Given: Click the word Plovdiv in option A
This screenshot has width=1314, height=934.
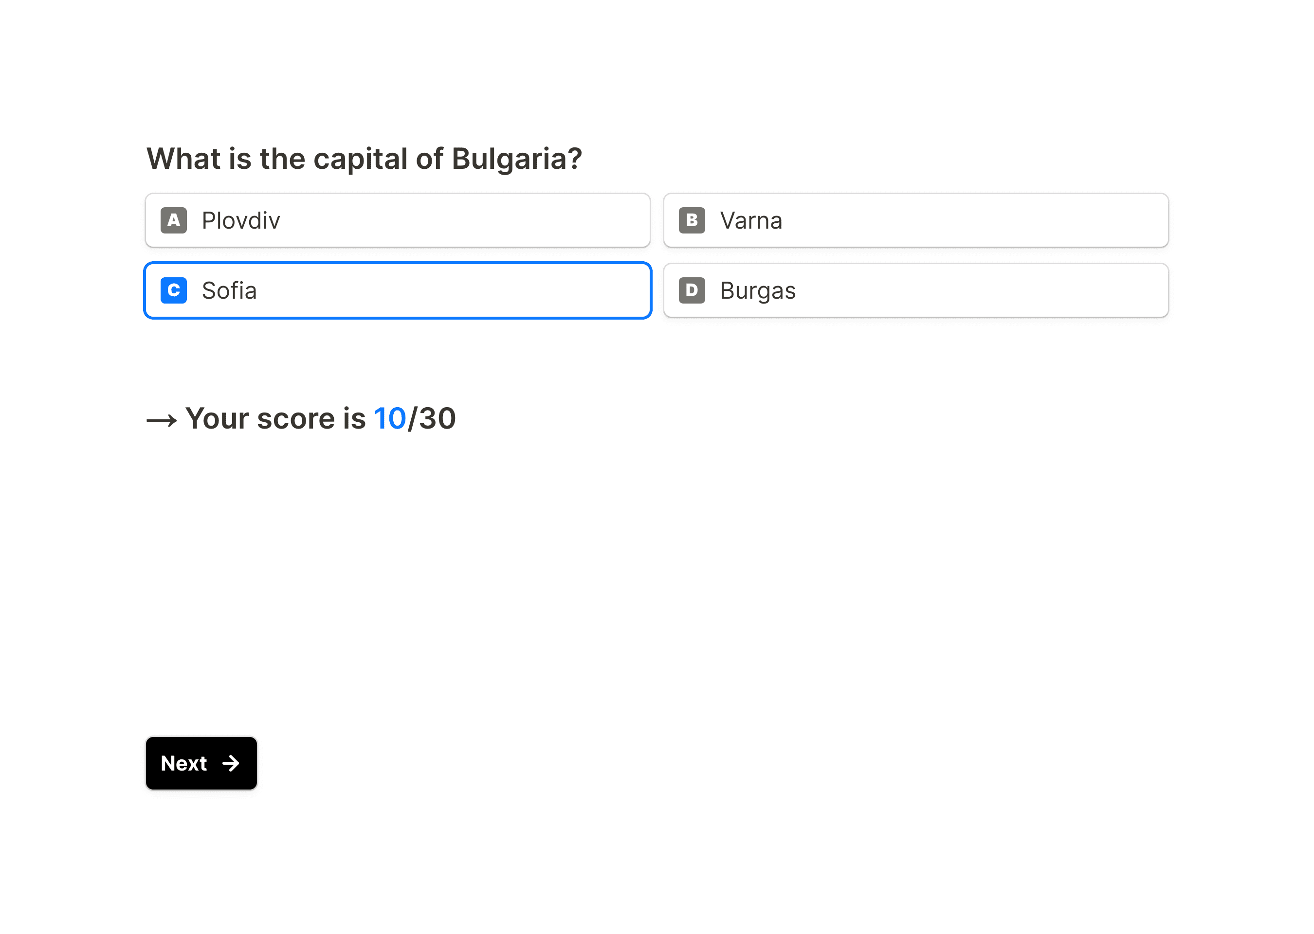Looking at the screenshot, I should tap(240, 220).
